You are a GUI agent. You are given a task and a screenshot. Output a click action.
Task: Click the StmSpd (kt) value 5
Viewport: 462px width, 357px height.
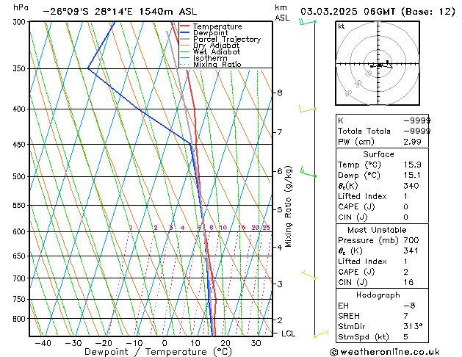coord(405,337)
